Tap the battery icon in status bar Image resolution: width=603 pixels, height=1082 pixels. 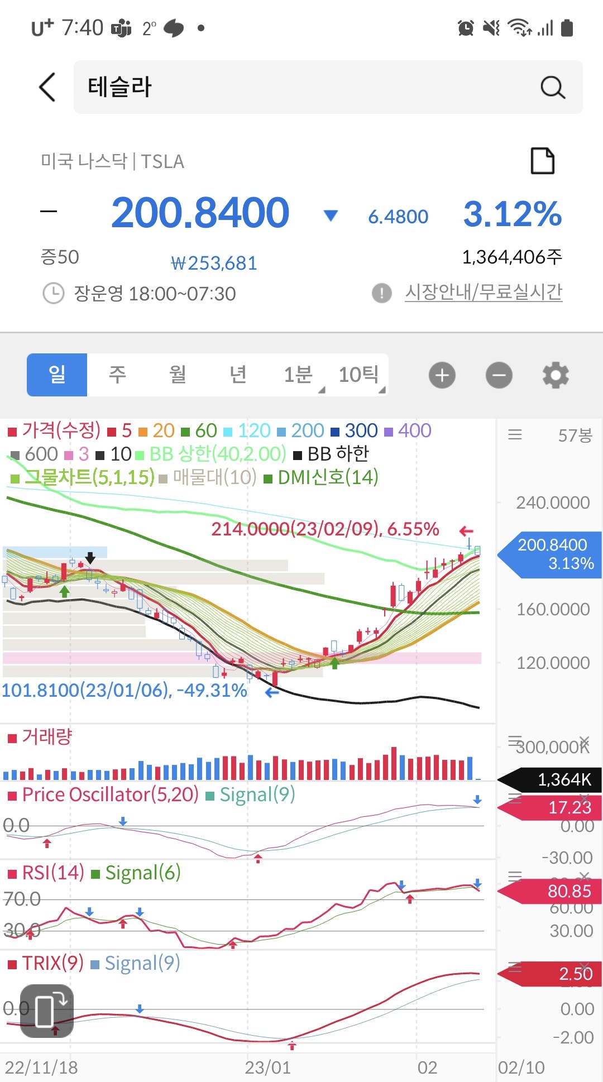click(567, 27)
